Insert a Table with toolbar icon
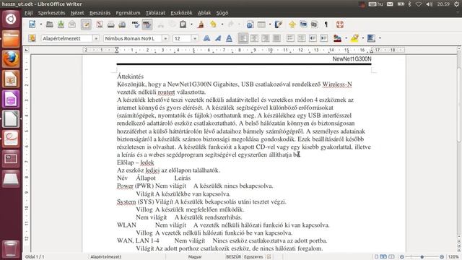 [x=261, y=25]
